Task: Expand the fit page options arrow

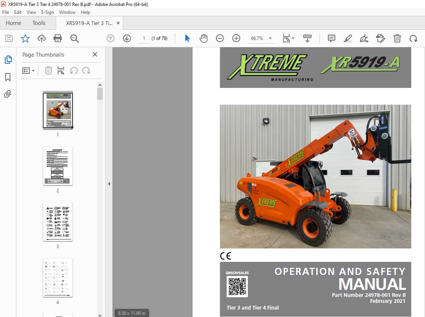Action: click(x=293, y=38)
